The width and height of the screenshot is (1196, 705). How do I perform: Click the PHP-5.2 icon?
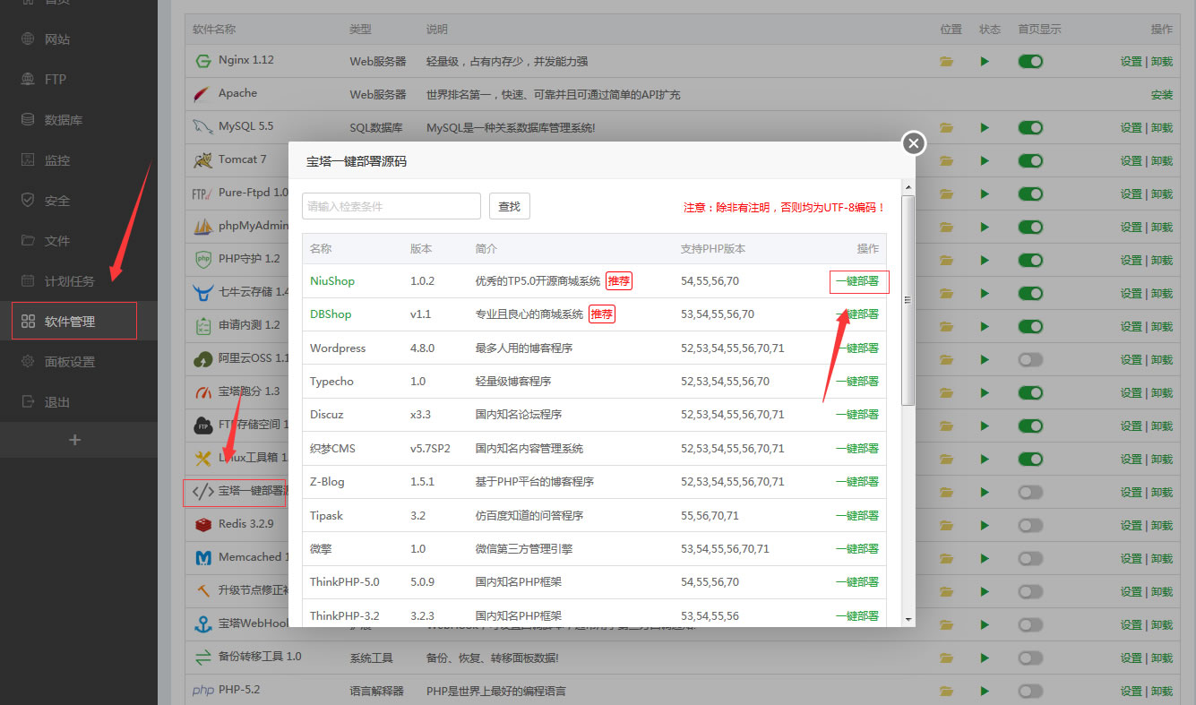coord(203,691)
